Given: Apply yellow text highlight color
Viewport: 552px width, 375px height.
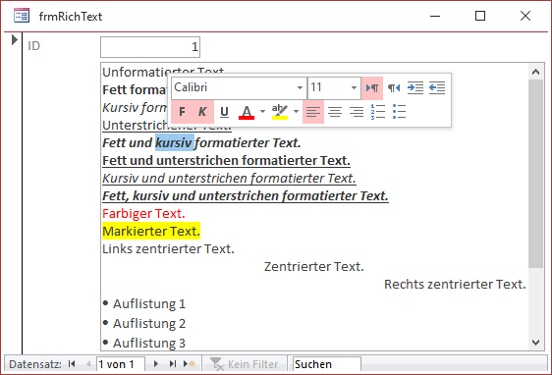Looking at the screenshot, I should pos(280,112).
